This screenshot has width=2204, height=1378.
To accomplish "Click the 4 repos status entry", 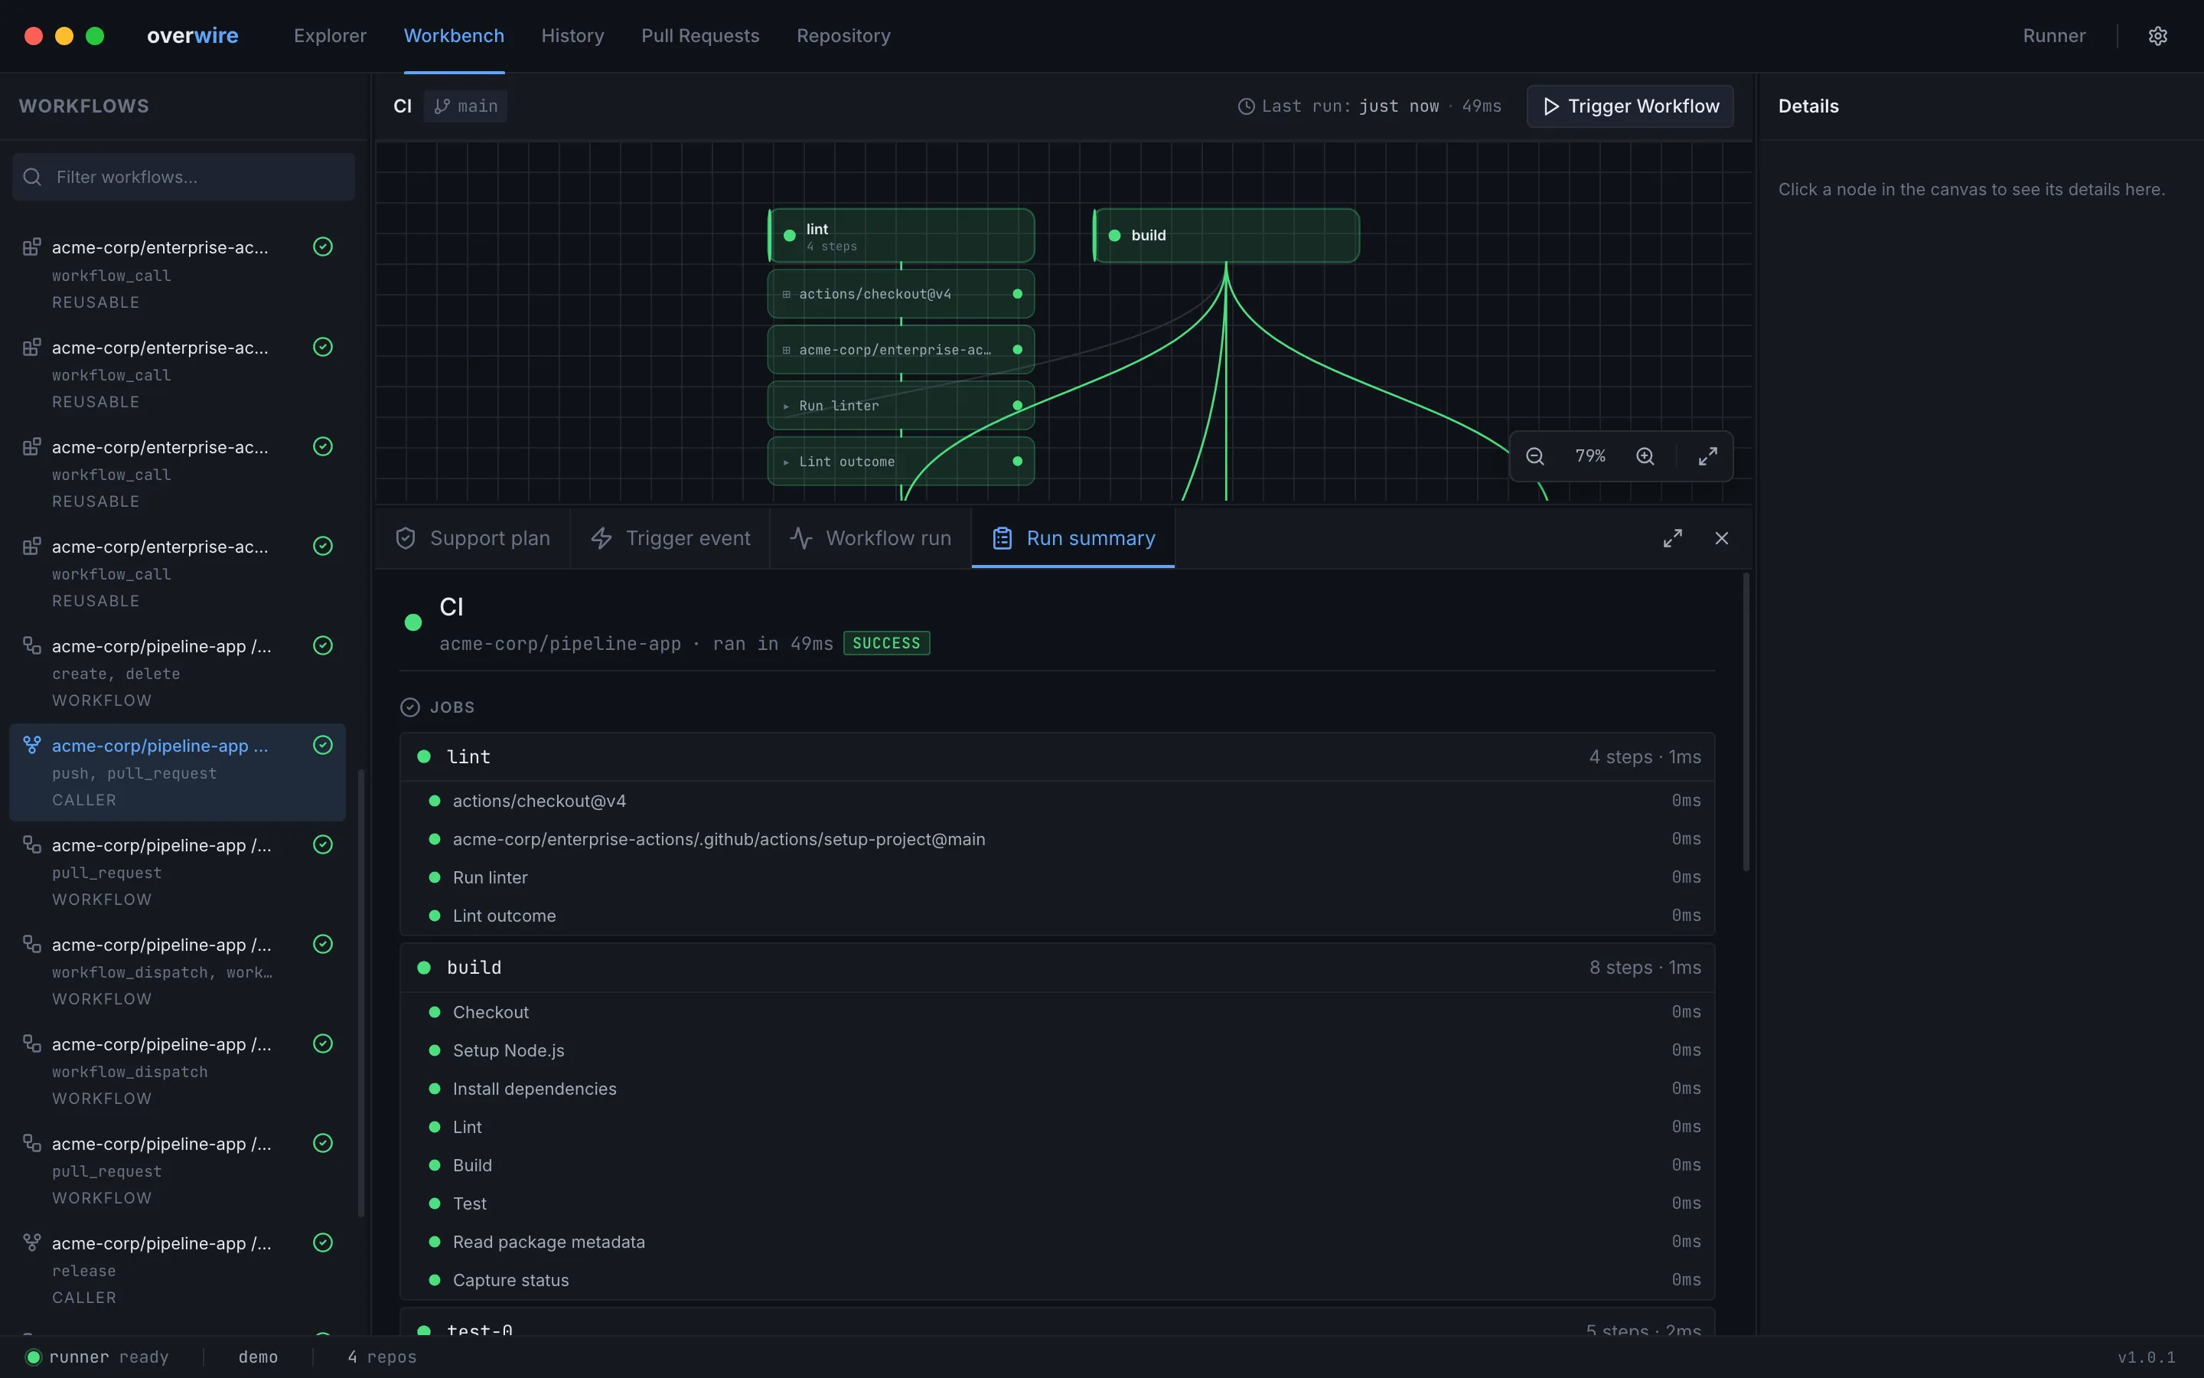I will pyautogui.click(x=382, y=1357).
